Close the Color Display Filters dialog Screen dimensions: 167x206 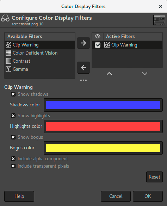[161, 6]
